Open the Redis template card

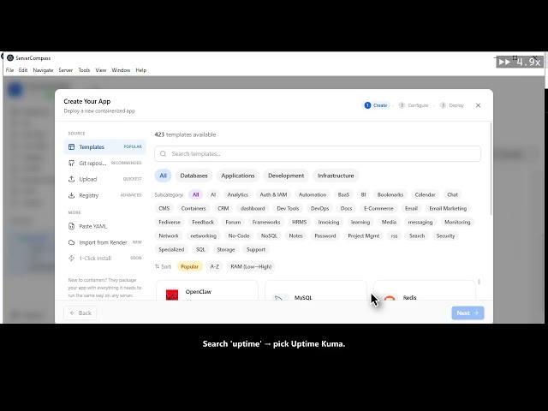pos(425,290)
